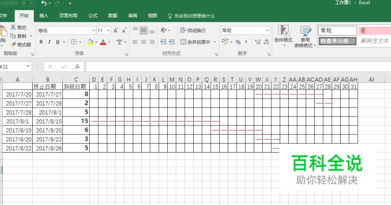
Task: Open the font size dropdown
Action: tap(108, 30)
